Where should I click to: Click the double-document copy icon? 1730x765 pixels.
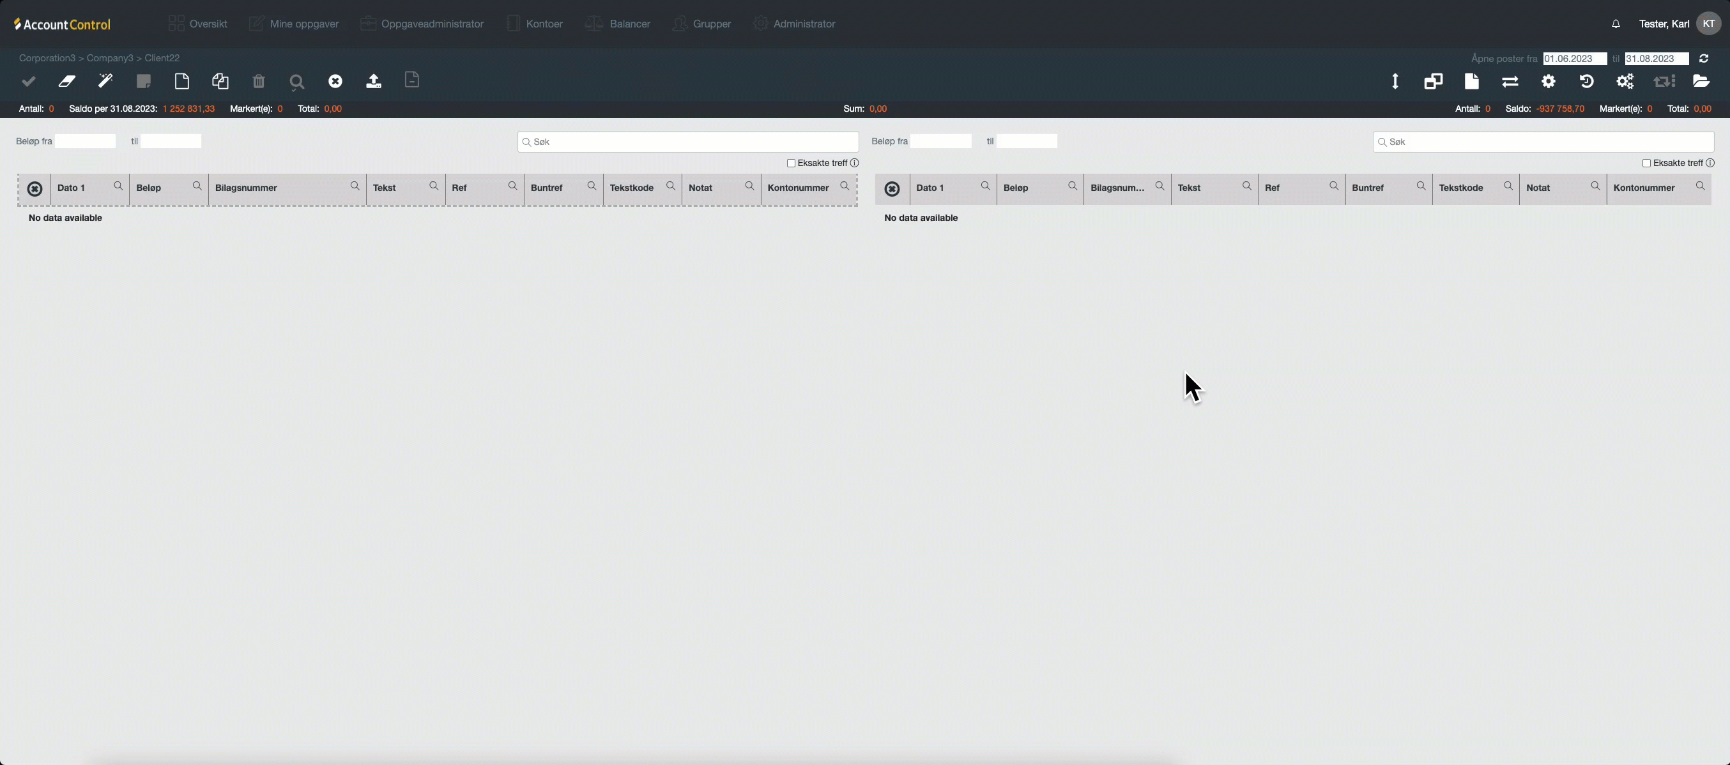click(220, 81)
